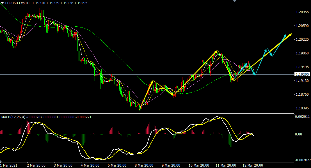Click price scale value 1.20955
Screen dimensions: 311x168
coord(302,12)
